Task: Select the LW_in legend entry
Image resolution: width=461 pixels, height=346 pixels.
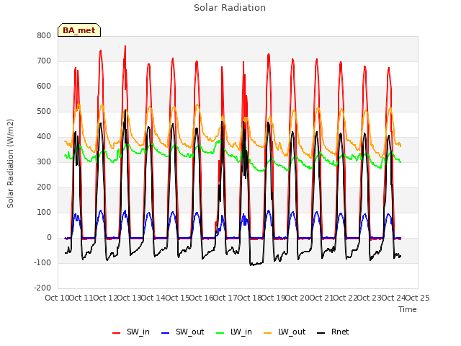Action: pos(233,332)
